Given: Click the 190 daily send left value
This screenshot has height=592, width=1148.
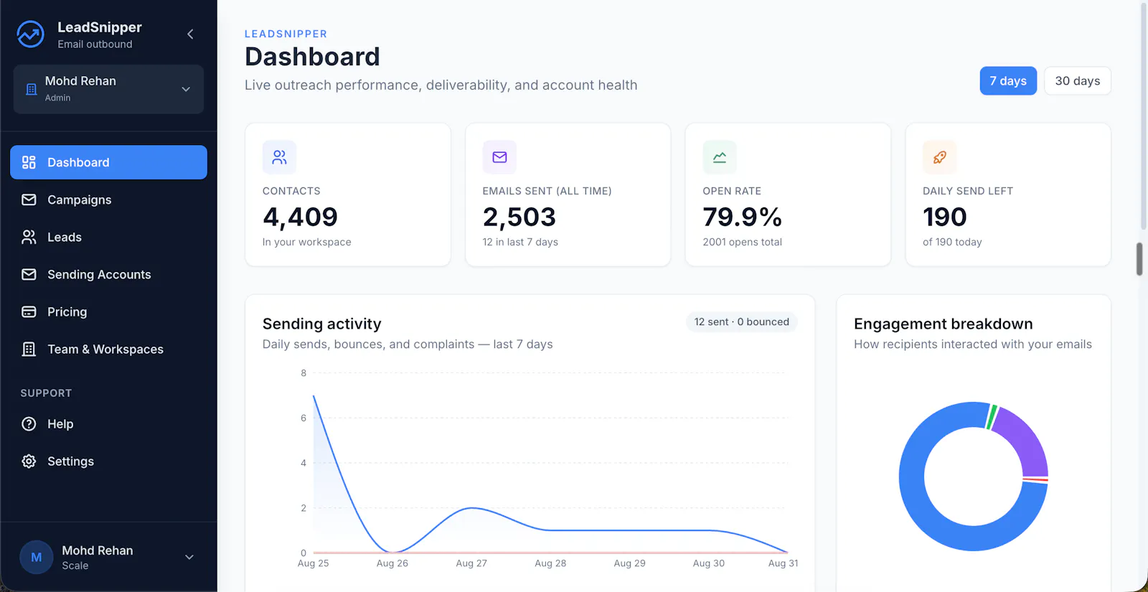Looking at the screenshot, I should (x=945, y=217).
